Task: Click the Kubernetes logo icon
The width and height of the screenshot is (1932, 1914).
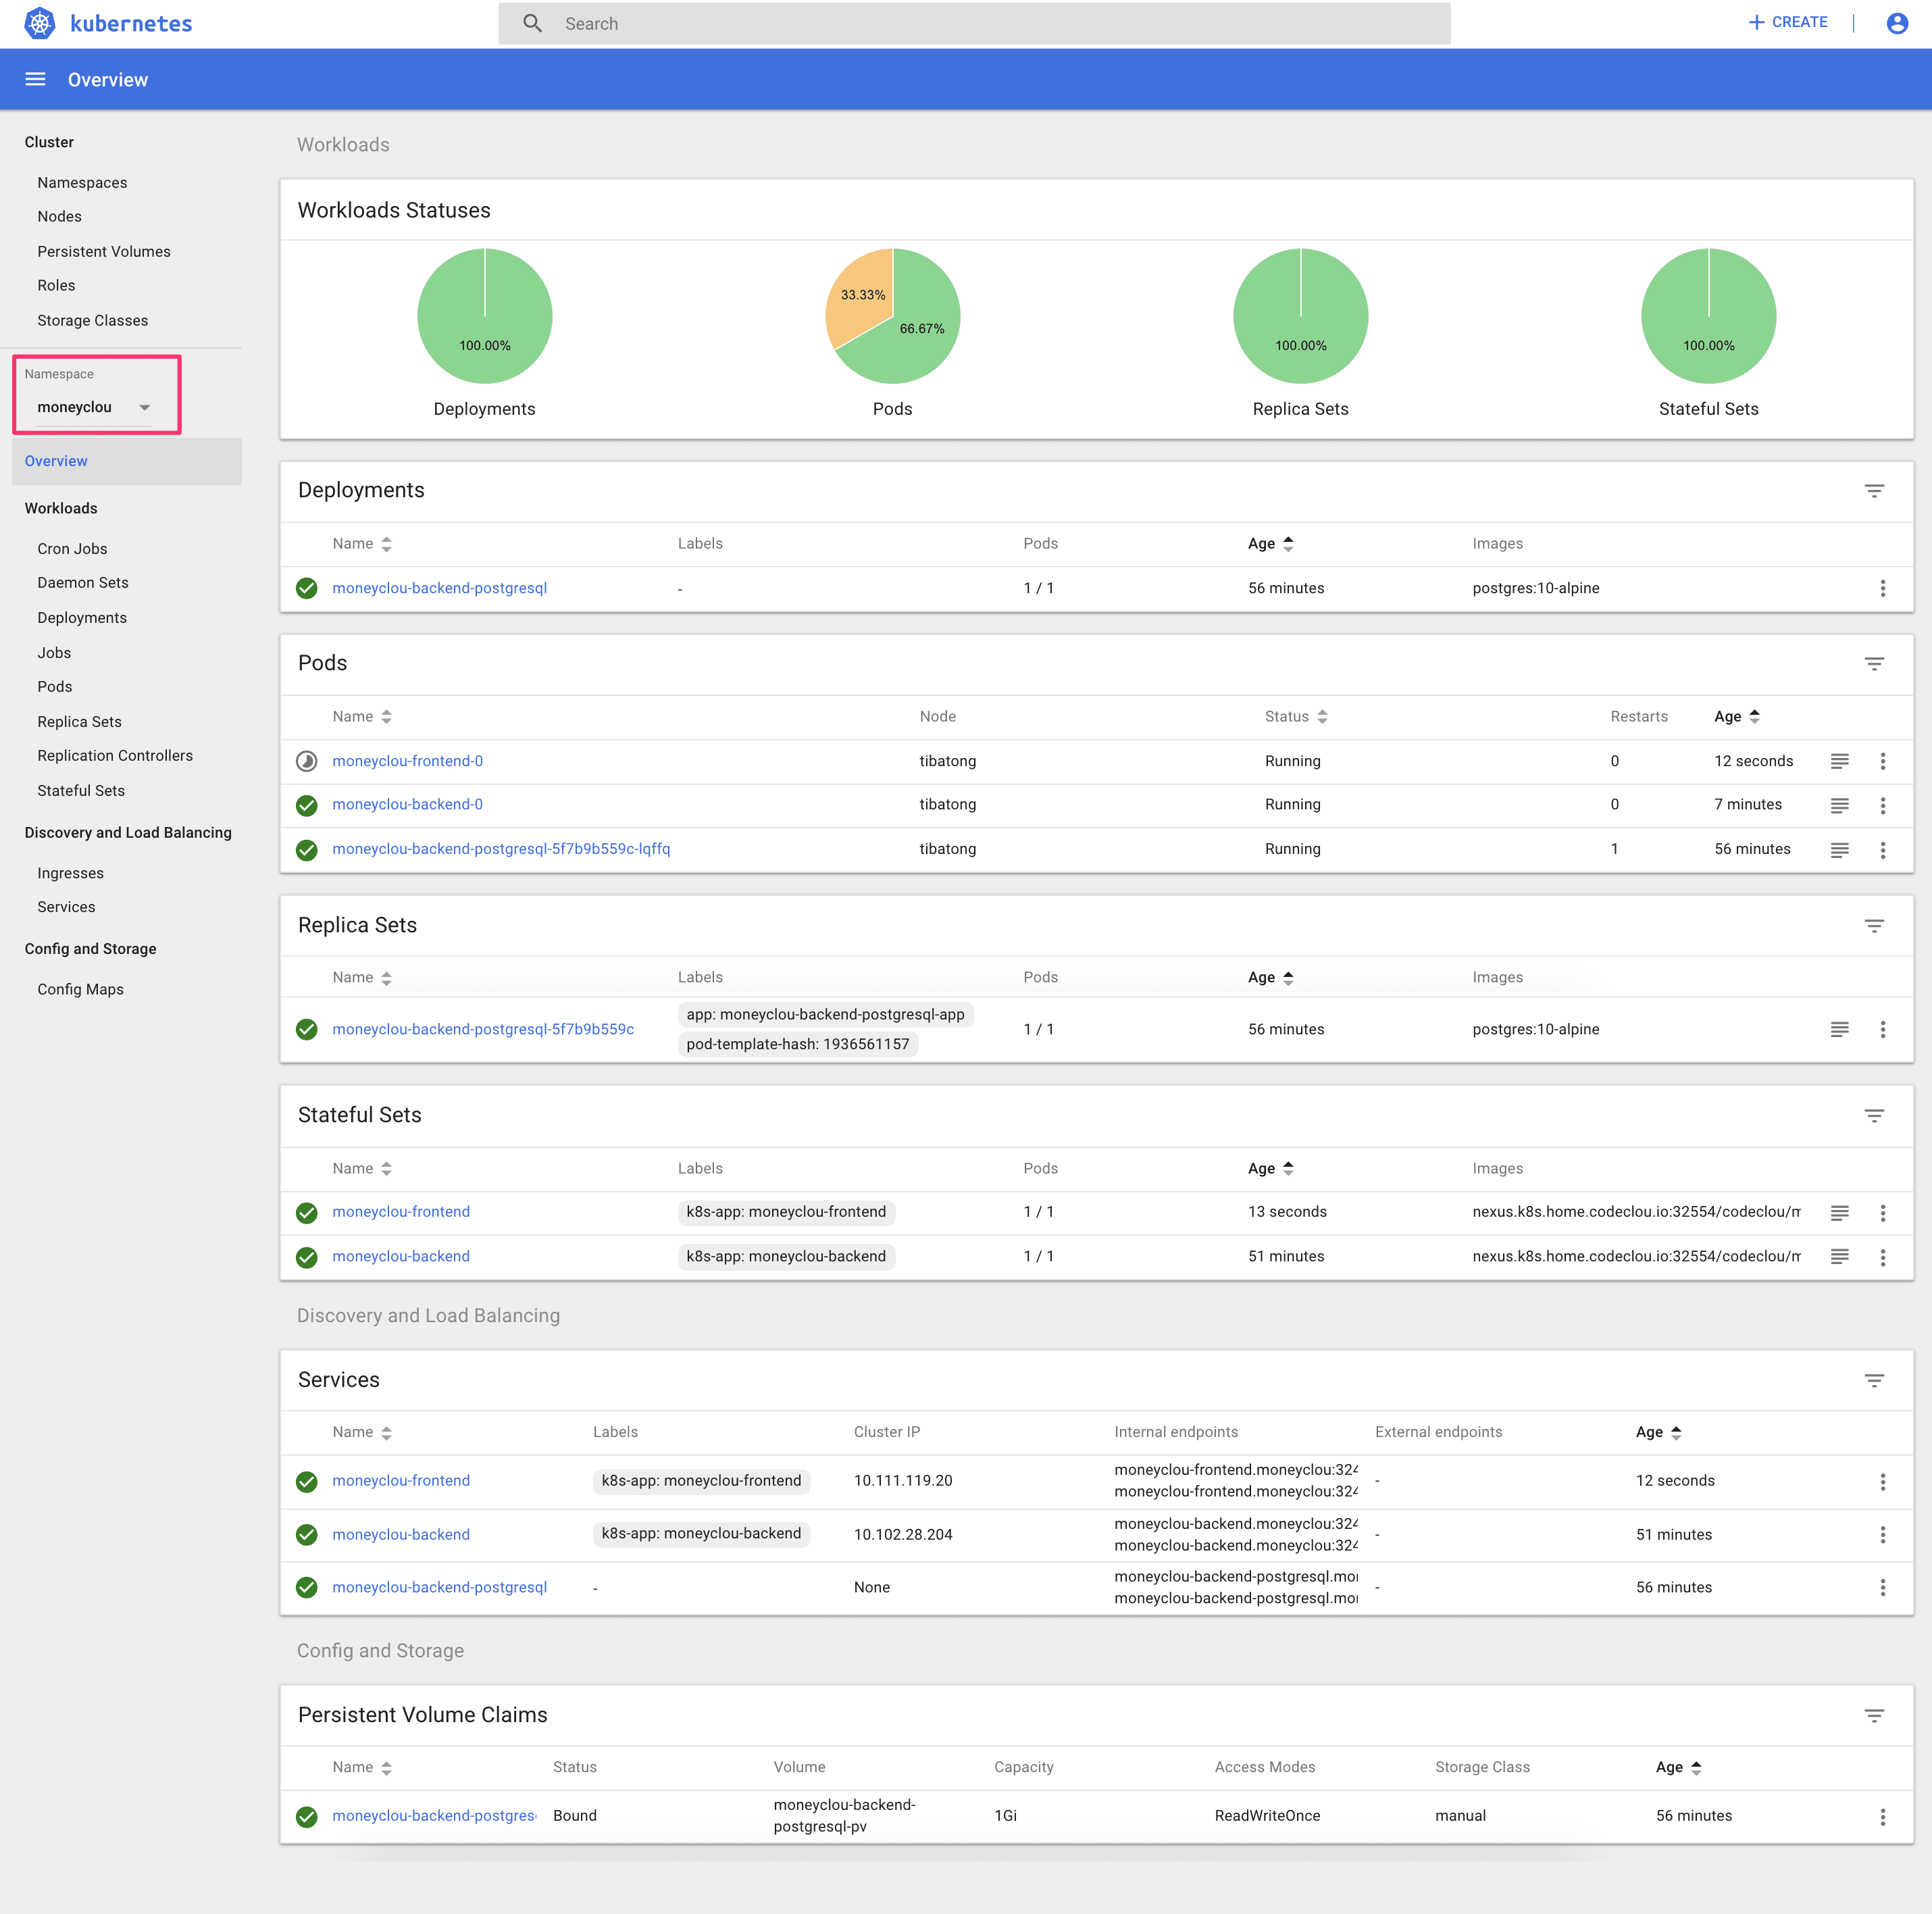Action: coord(40,23)
